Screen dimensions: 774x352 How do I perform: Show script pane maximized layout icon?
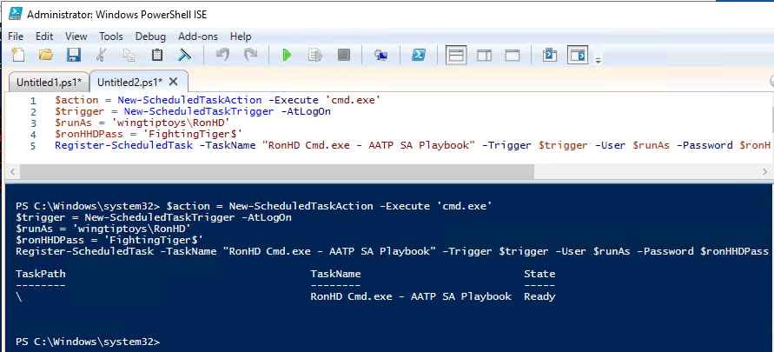(513, 55)
